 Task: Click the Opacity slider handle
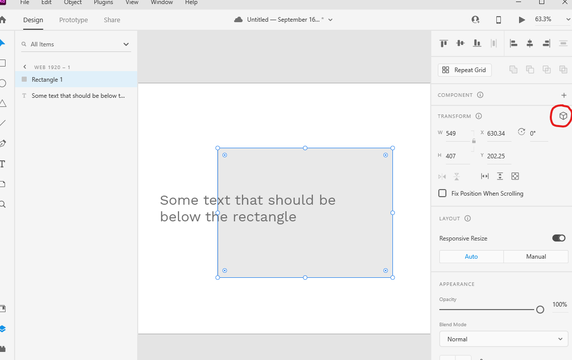(540, 310)
